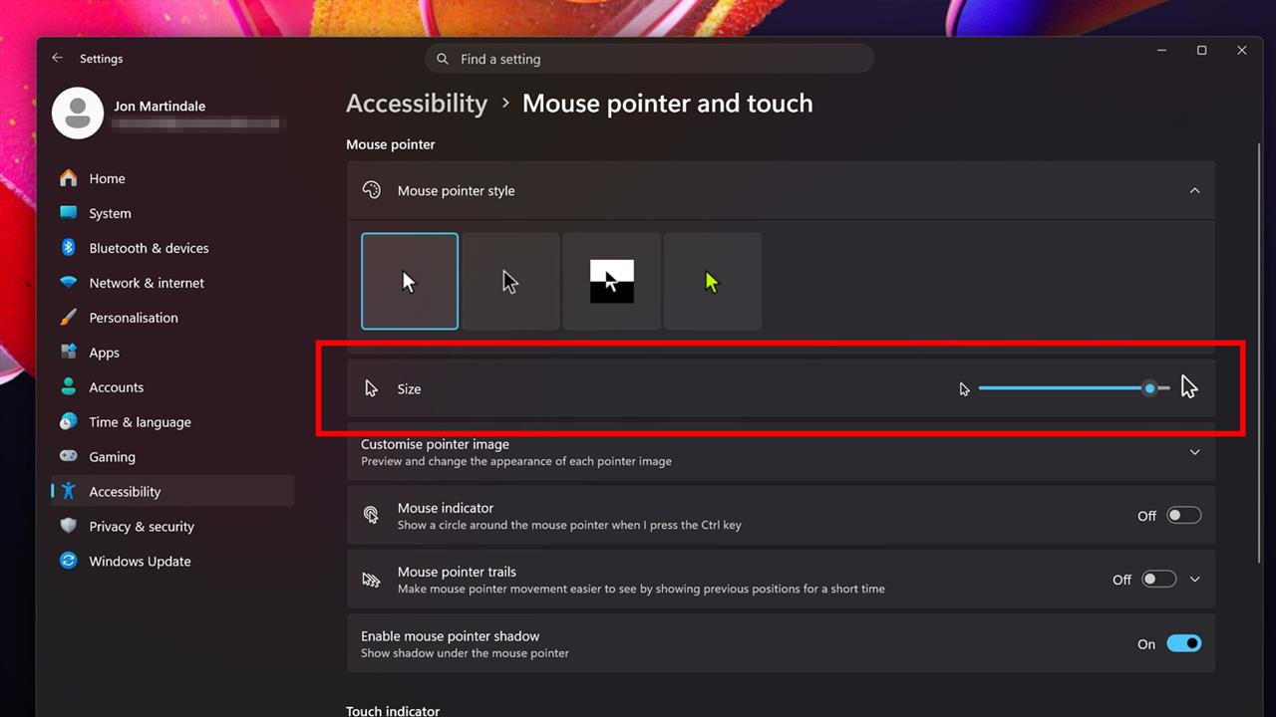Open Network & internet settings

[172, 283]
